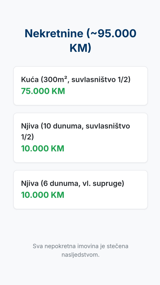Click the Njiva (10 dunuma, suvlasništvo title
This screenshot has height=285, width=160.
[76, 126]
